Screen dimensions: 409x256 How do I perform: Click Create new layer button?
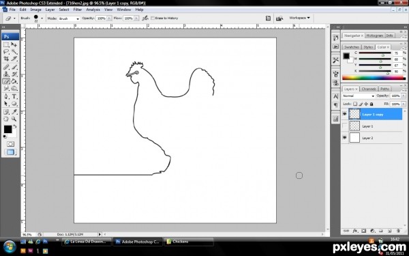389,231
